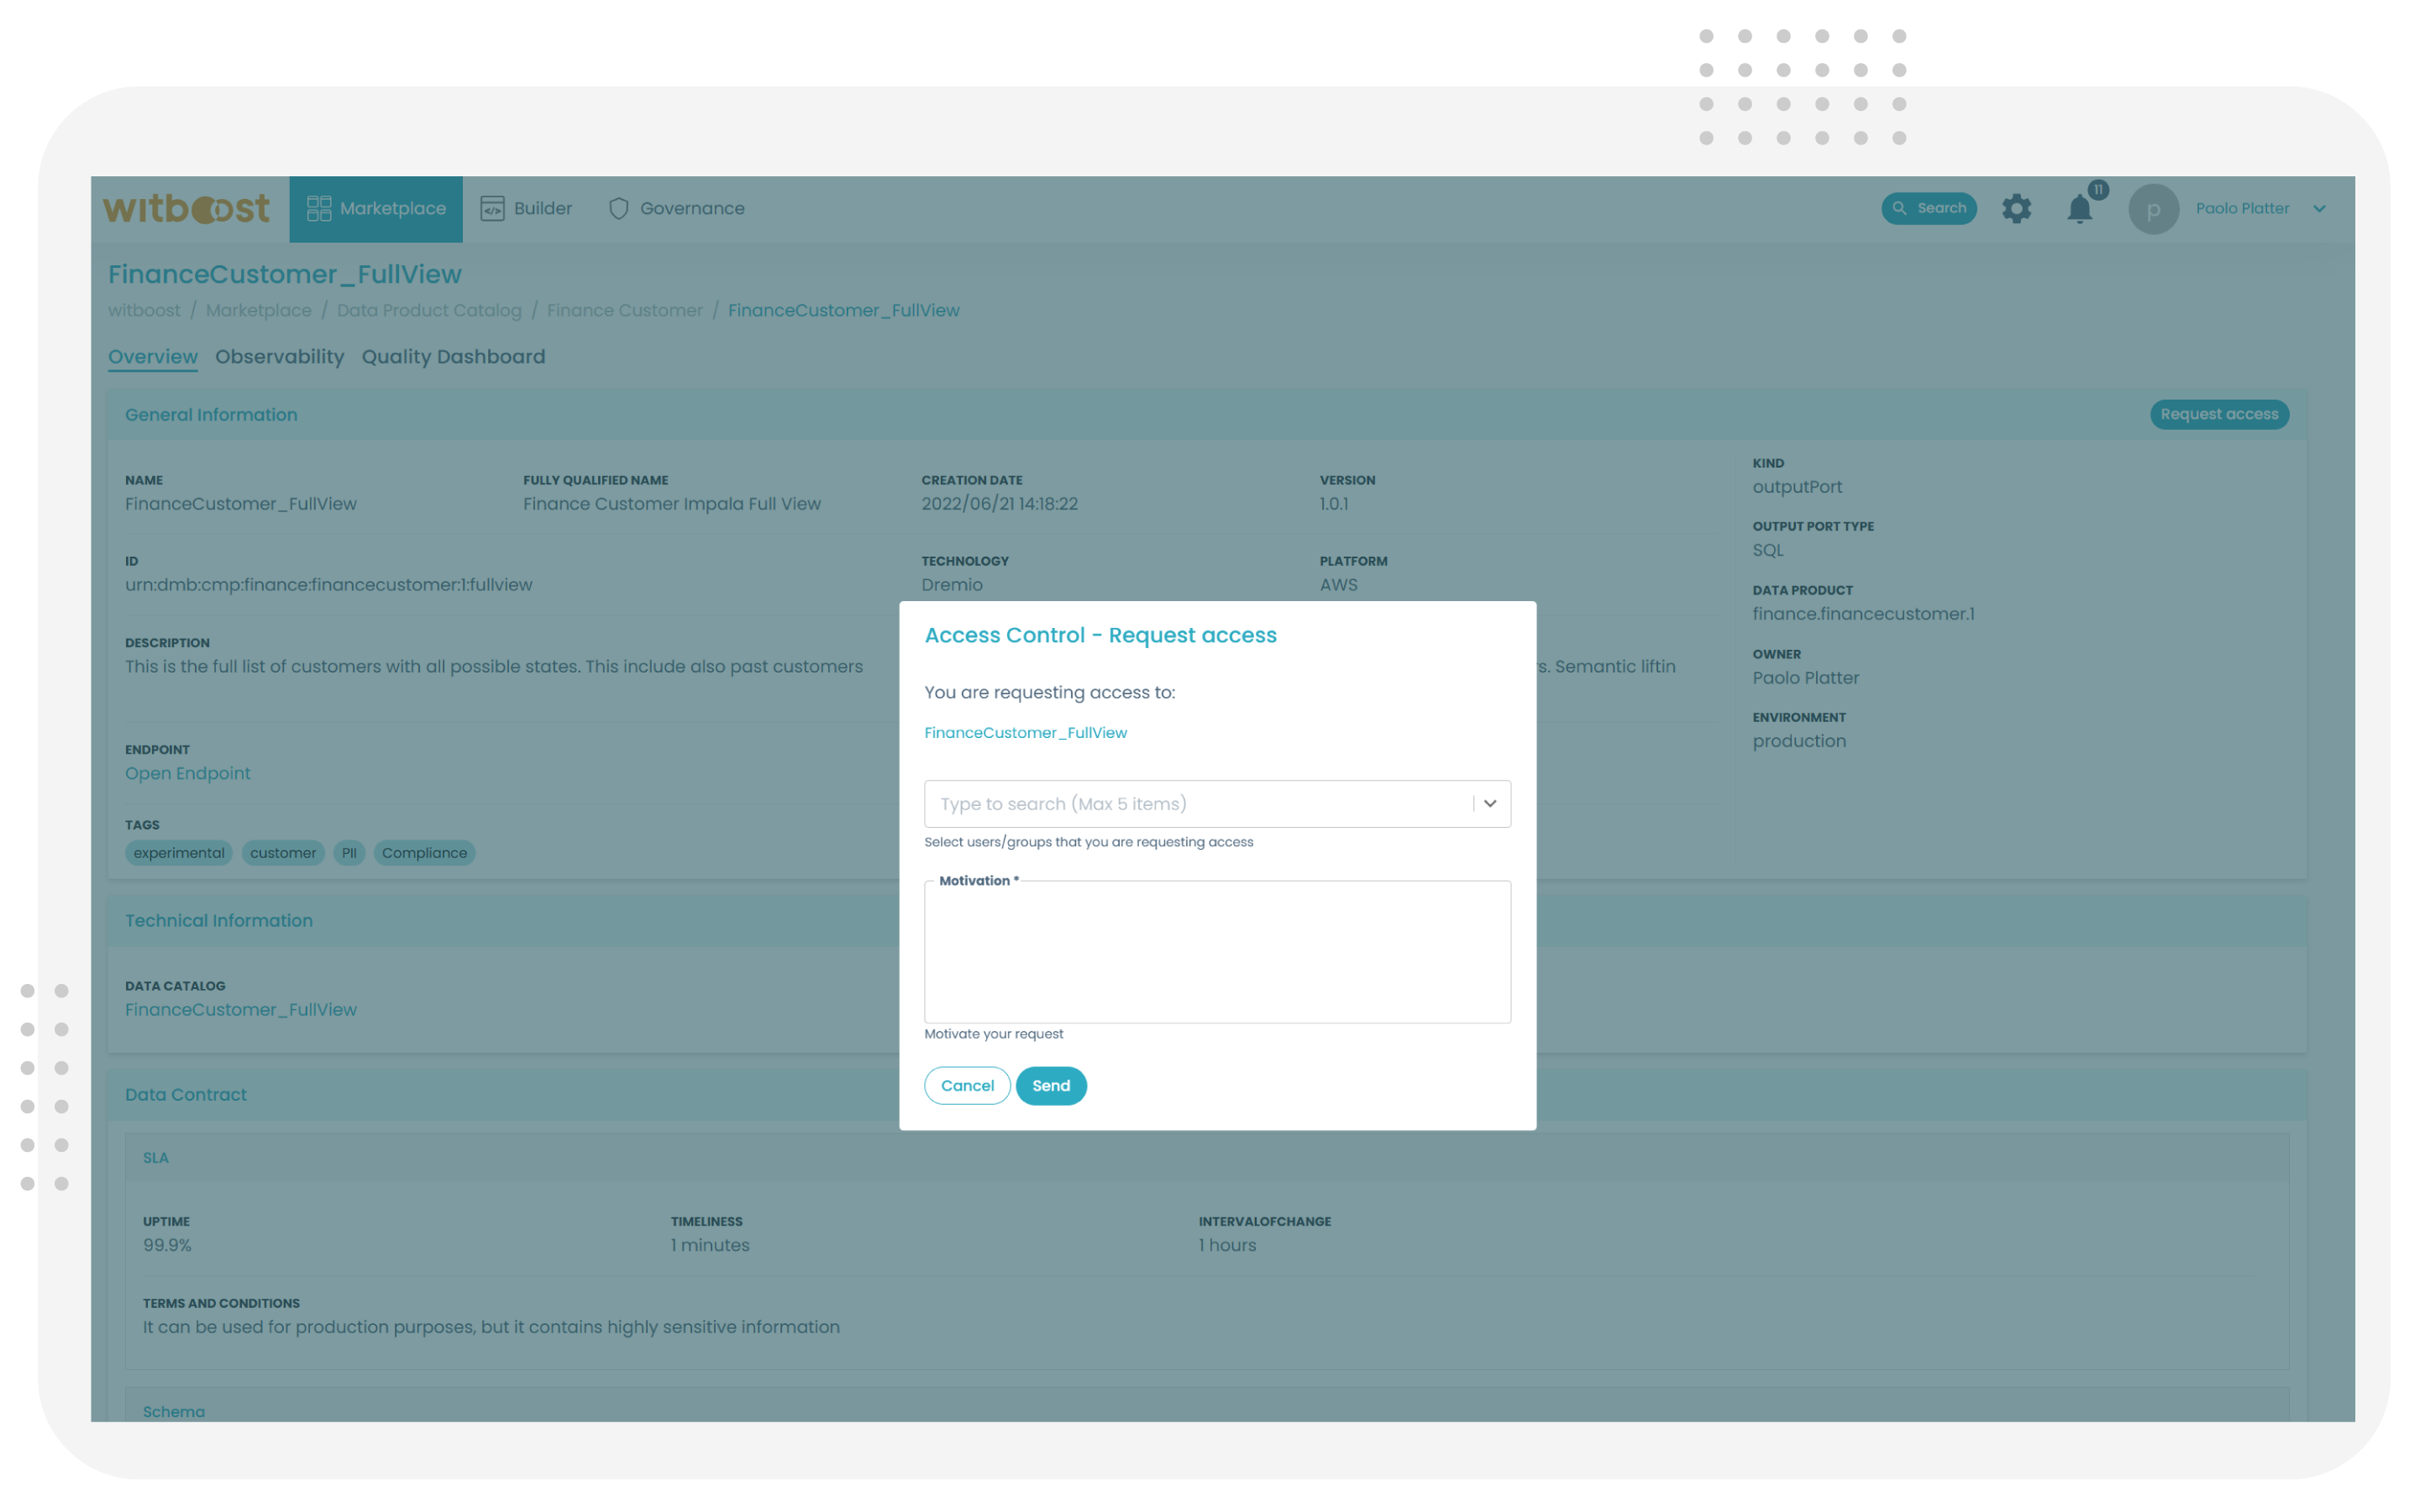Click the witboost logo icon

pos(188,207)
